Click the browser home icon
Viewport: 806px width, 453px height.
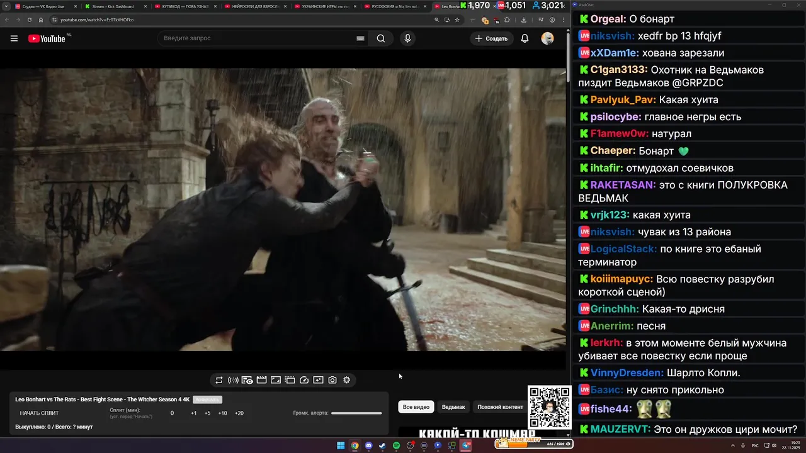[x=41, y=20]
